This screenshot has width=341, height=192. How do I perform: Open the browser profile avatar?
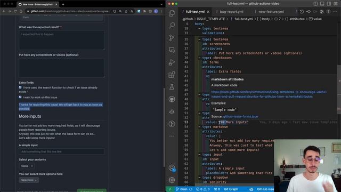(x=156, y=11)
